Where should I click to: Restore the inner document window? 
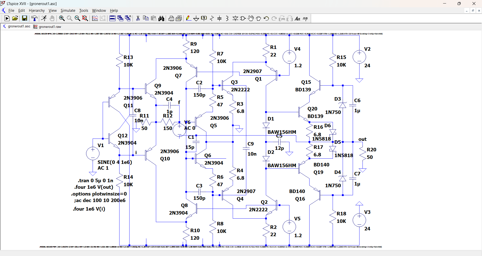pos(473,11)
